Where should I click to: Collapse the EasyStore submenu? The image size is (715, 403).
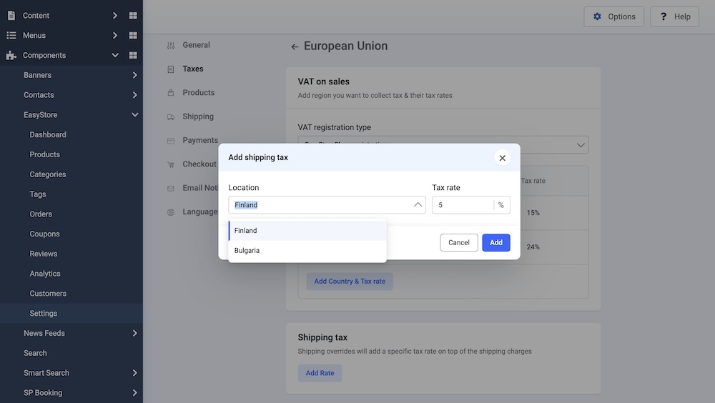click(x=134, y=115)
